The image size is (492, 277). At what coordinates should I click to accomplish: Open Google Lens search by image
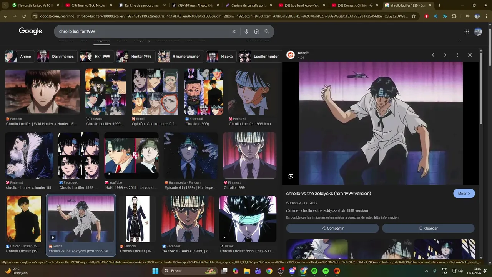257,32
